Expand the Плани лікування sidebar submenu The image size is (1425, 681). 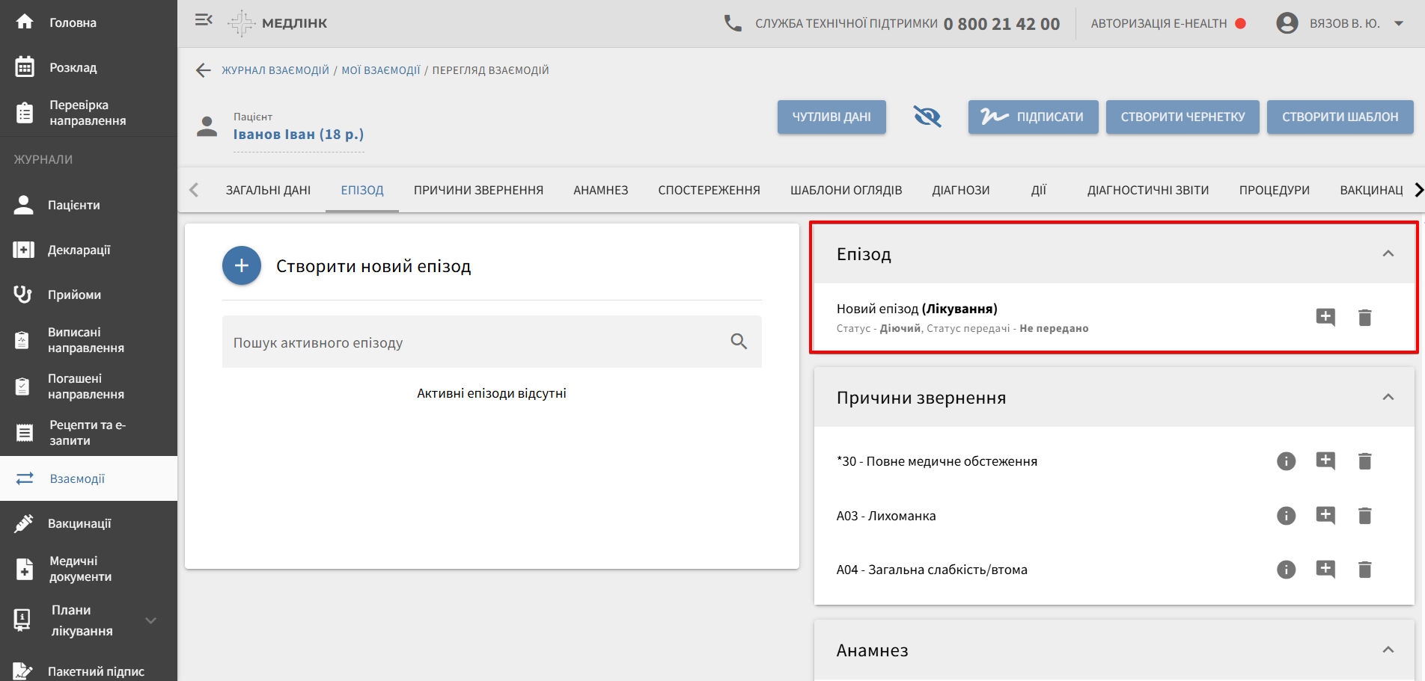[x=150, y=620]
